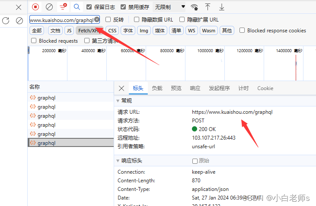Enable Blocked requests checkbox
The image size is (316, 206).
pyautogui.click(x=34, y=41)
